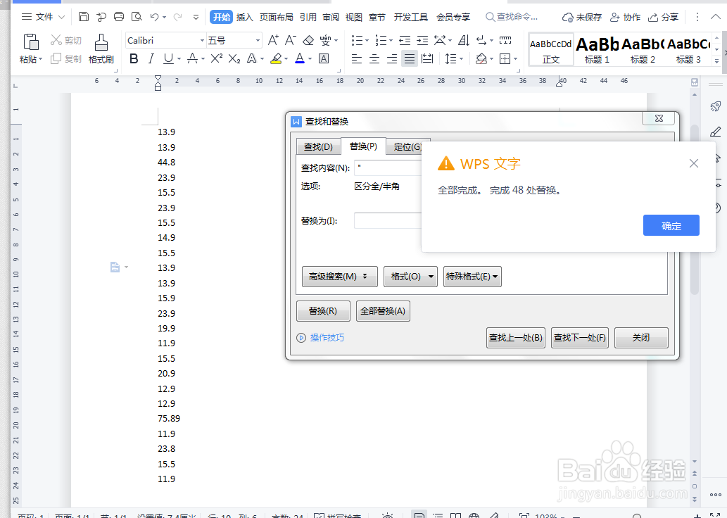
Task: Switch to the 定位(G) tab
Action: click(408, 146)
